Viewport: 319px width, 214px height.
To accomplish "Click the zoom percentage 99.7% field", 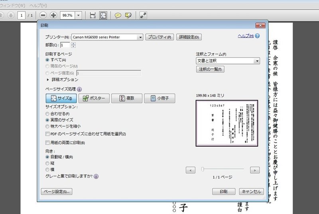I will tap(67, 15).
